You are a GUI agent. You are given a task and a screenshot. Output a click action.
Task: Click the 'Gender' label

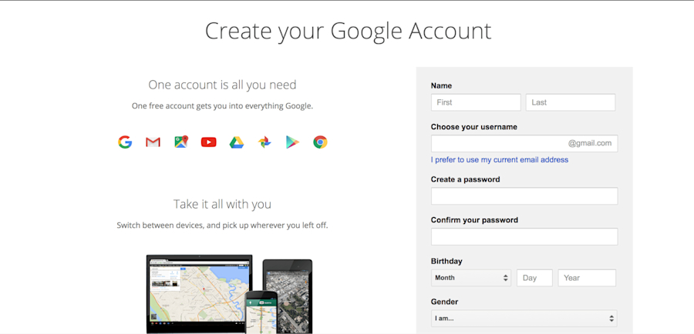(444, 302)
